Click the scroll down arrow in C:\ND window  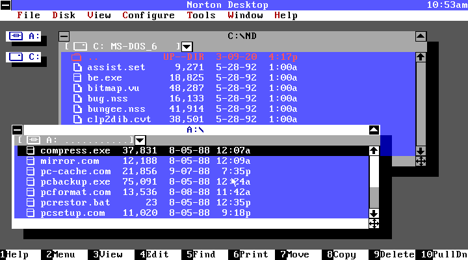(421, 151)
